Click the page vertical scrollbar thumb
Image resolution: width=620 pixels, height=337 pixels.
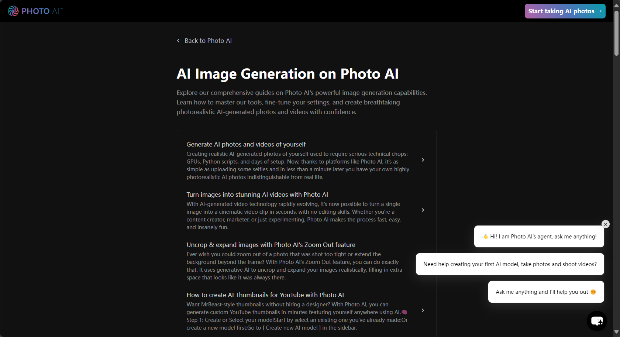click(616, 33)
